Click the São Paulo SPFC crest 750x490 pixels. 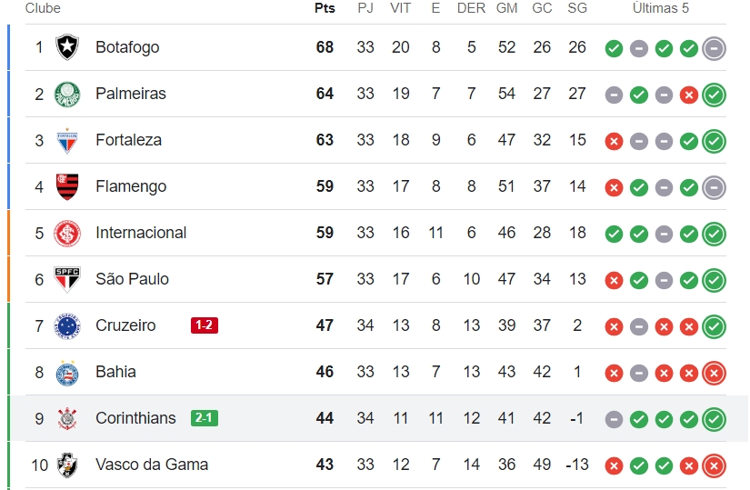pos(67,279)
